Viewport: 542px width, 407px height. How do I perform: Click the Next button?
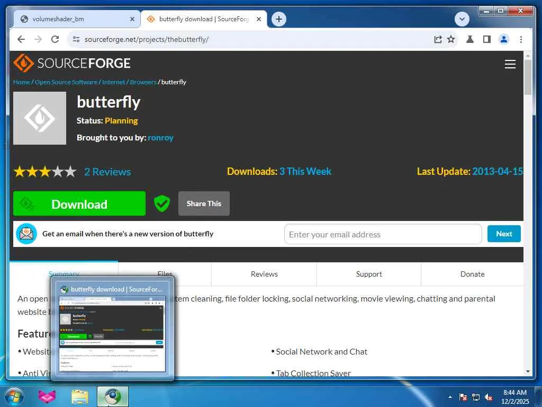(504, 234)
